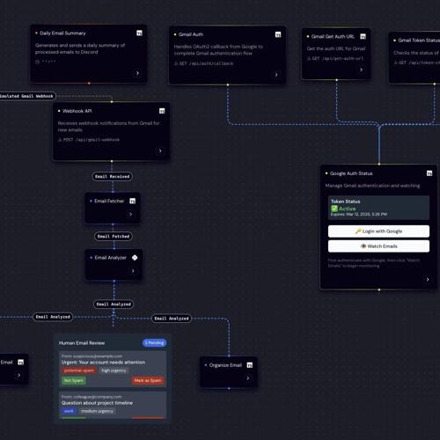Screen dimensions: 440x440
Task: Expand the Email Fetcher node chevron
Action: click(x=131, y=215)
